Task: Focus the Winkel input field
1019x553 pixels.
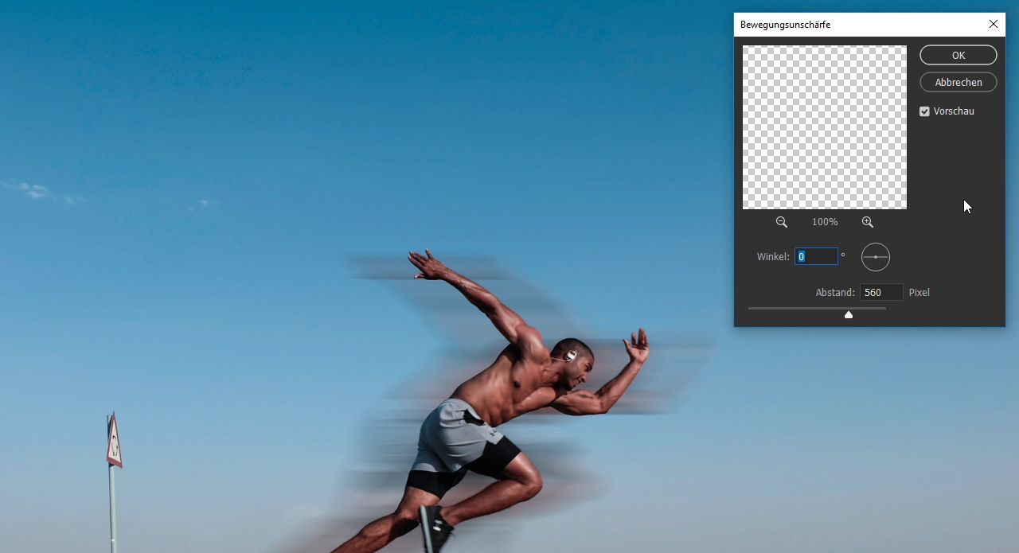Action: [816, 256]
